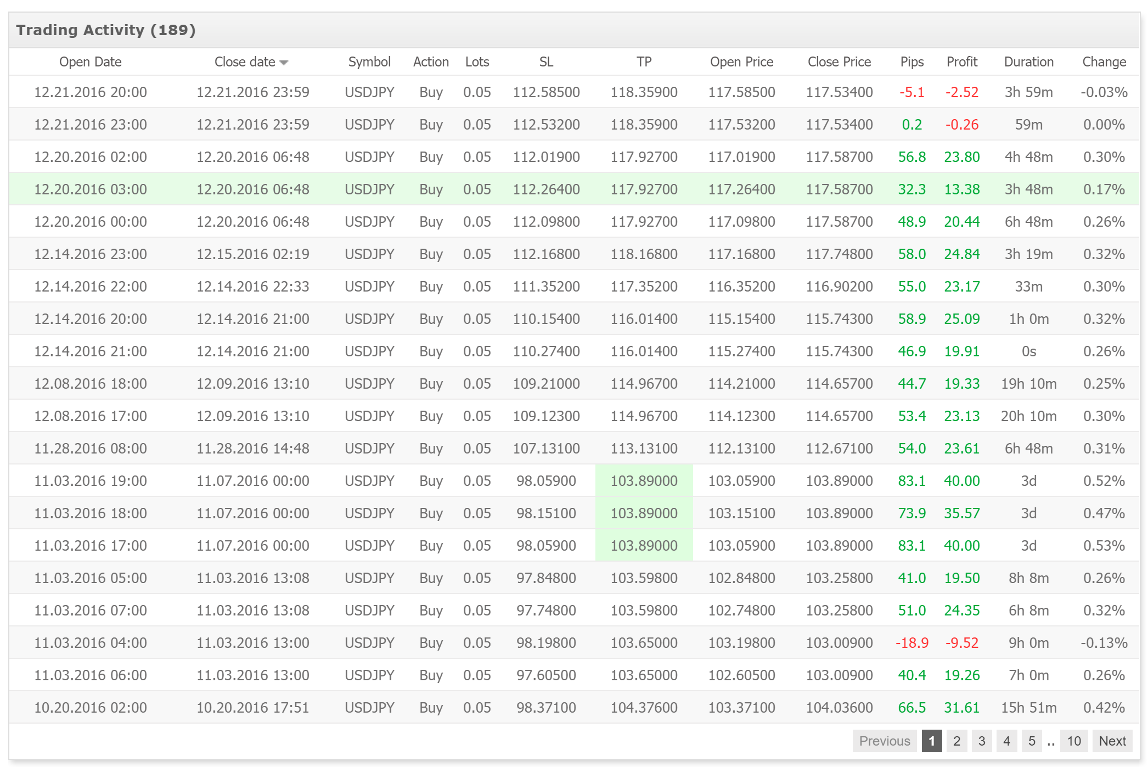Jump to page 10 of results
This screenshot has height=767, width=1148.
(1074, 741)
